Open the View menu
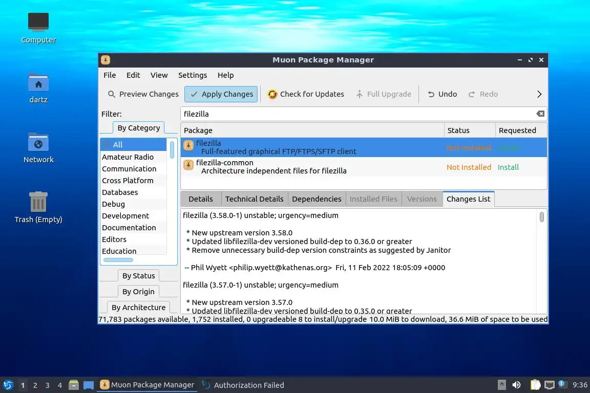 159,75
